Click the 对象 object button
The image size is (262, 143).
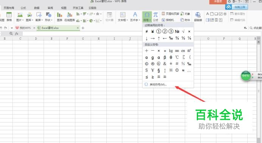click(x=185, y=14)
